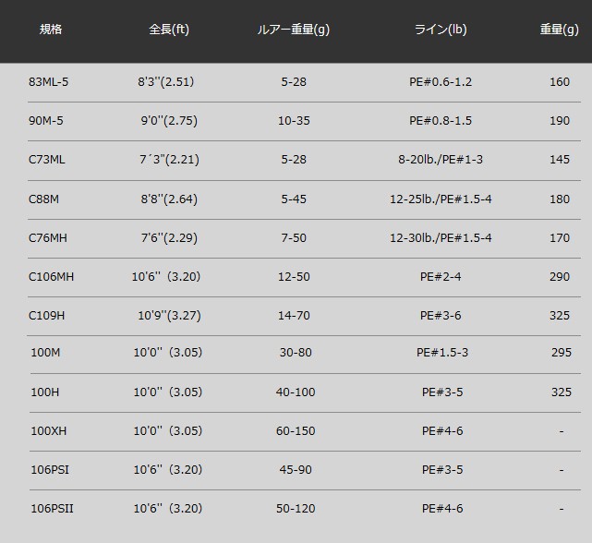Click weight value 290
This screenshot has height=543, width=592.
tap(560, 277)
